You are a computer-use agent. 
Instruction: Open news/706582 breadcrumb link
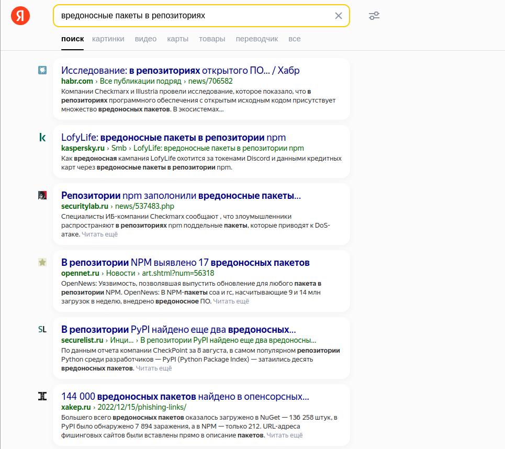pyautogui.click(x=210, y=81)
